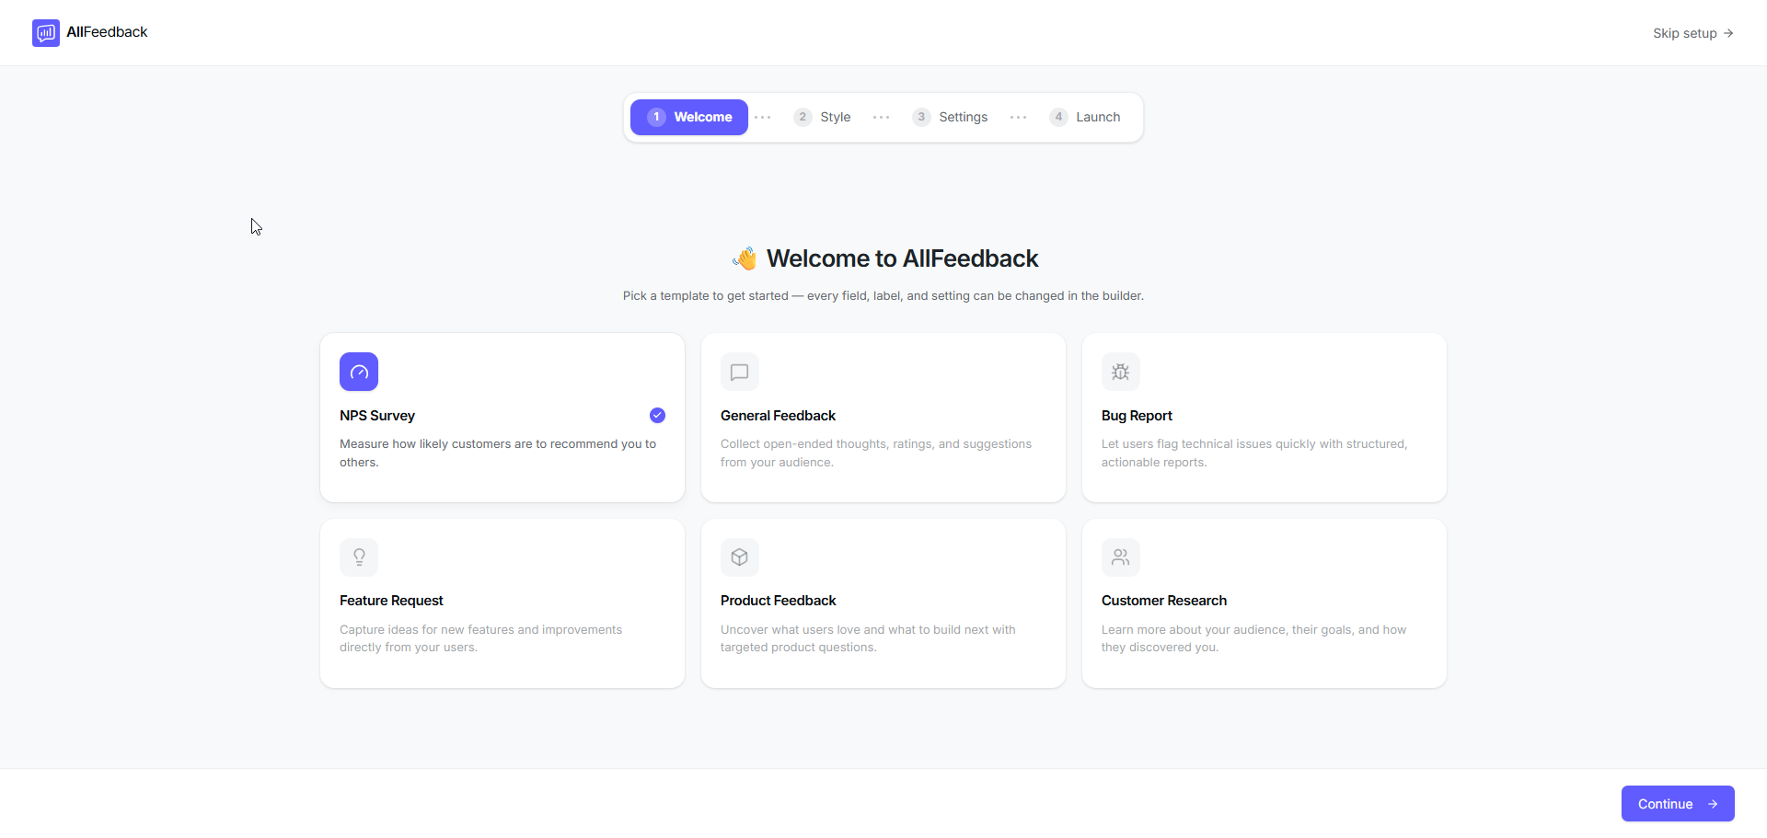This screenshot has width=1767, height=838.
Task: Click the 'Learn more about your audience' description
Action: pos(1253,638)
